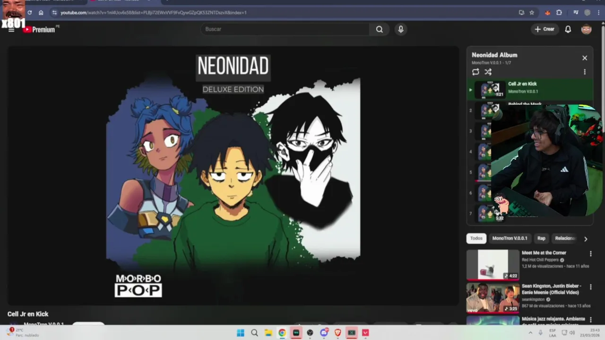Reload the page in the browser
This screenshot has width=605, height=340.
tap(29, 13)
